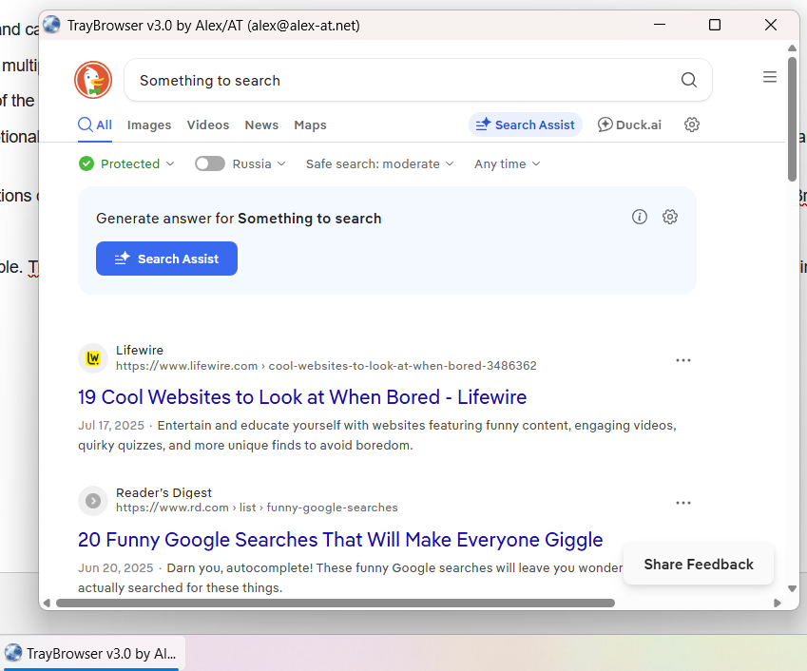Click the DuckDuckGo logo icon
Screen dimensions: 807x671
[93, 81]
